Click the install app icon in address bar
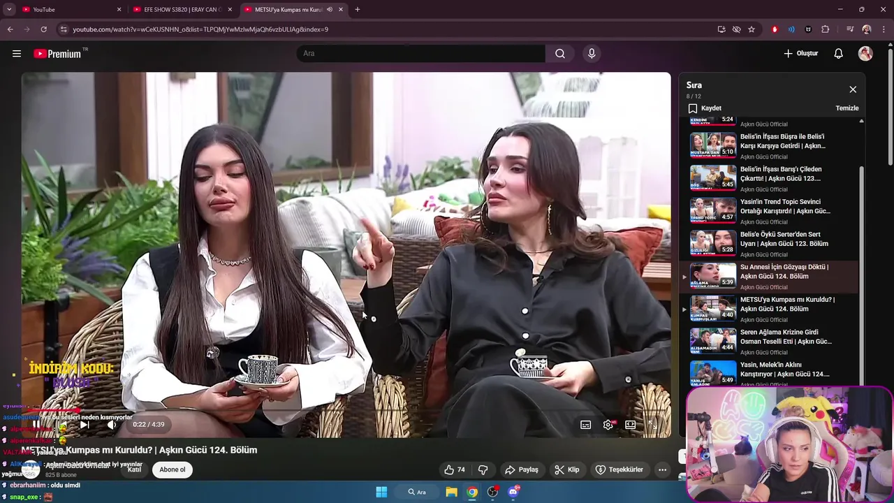The image size is (894, 503). 721,29
